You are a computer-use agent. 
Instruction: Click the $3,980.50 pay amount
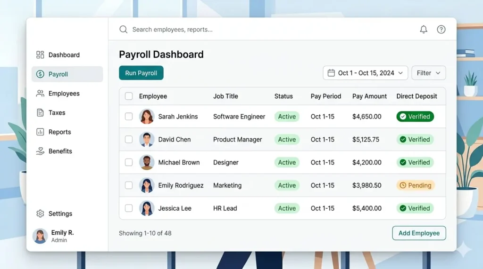coord(367,185)
